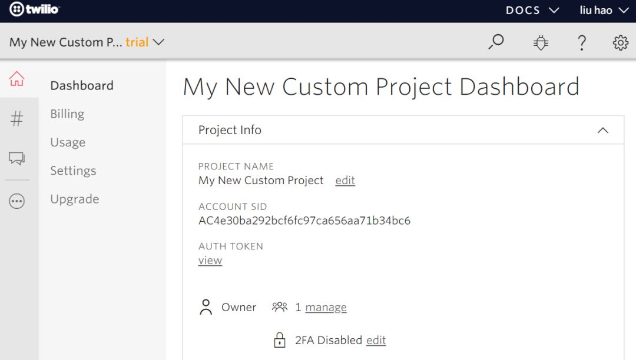
Task: View the auth token
Action: (210, 261)
